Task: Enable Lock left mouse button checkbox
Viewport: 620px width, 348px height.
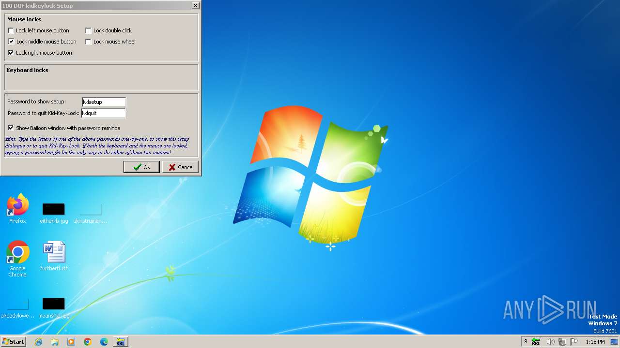Action: point(11,30)
